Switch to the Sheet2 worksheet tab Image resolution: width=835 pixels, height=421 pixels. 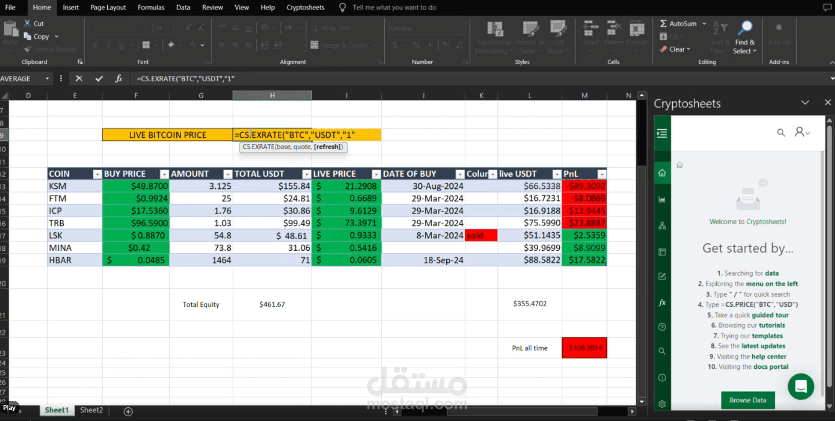coord(91,410)
